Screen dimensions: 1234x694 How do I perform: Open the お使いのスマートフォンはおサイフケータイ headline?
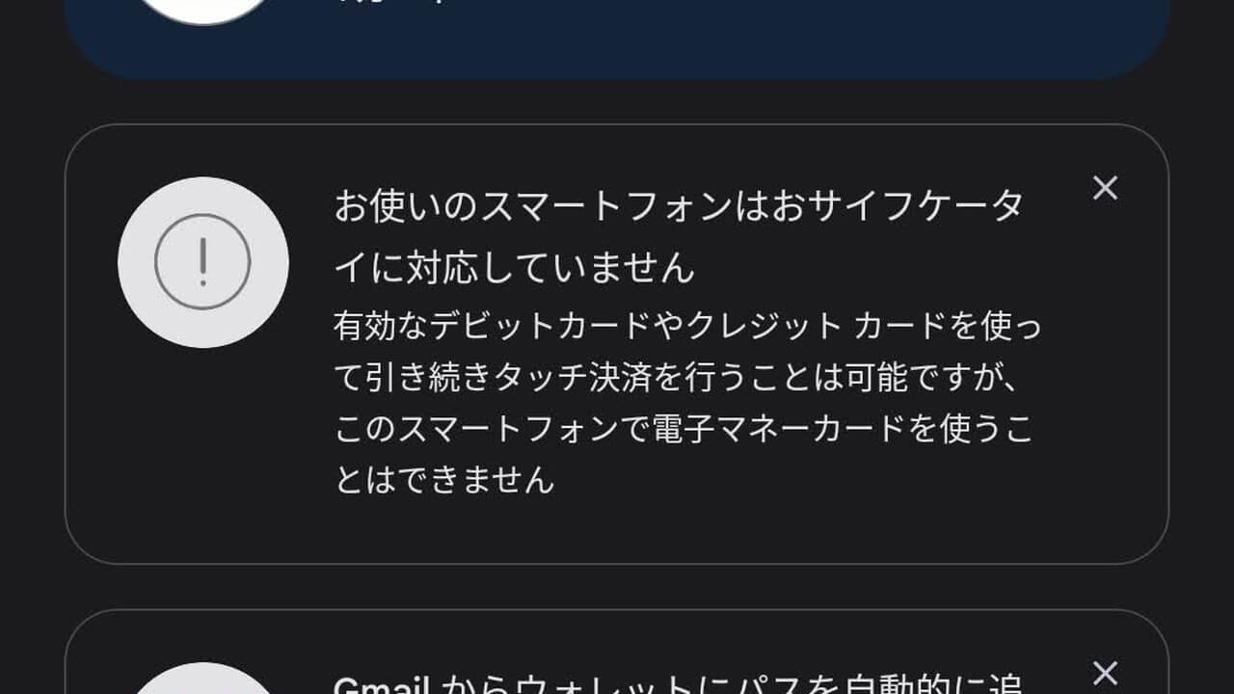(679, 206)
